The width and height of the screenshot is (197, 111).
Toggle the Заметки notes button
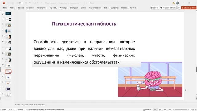(x=147, y=110)
